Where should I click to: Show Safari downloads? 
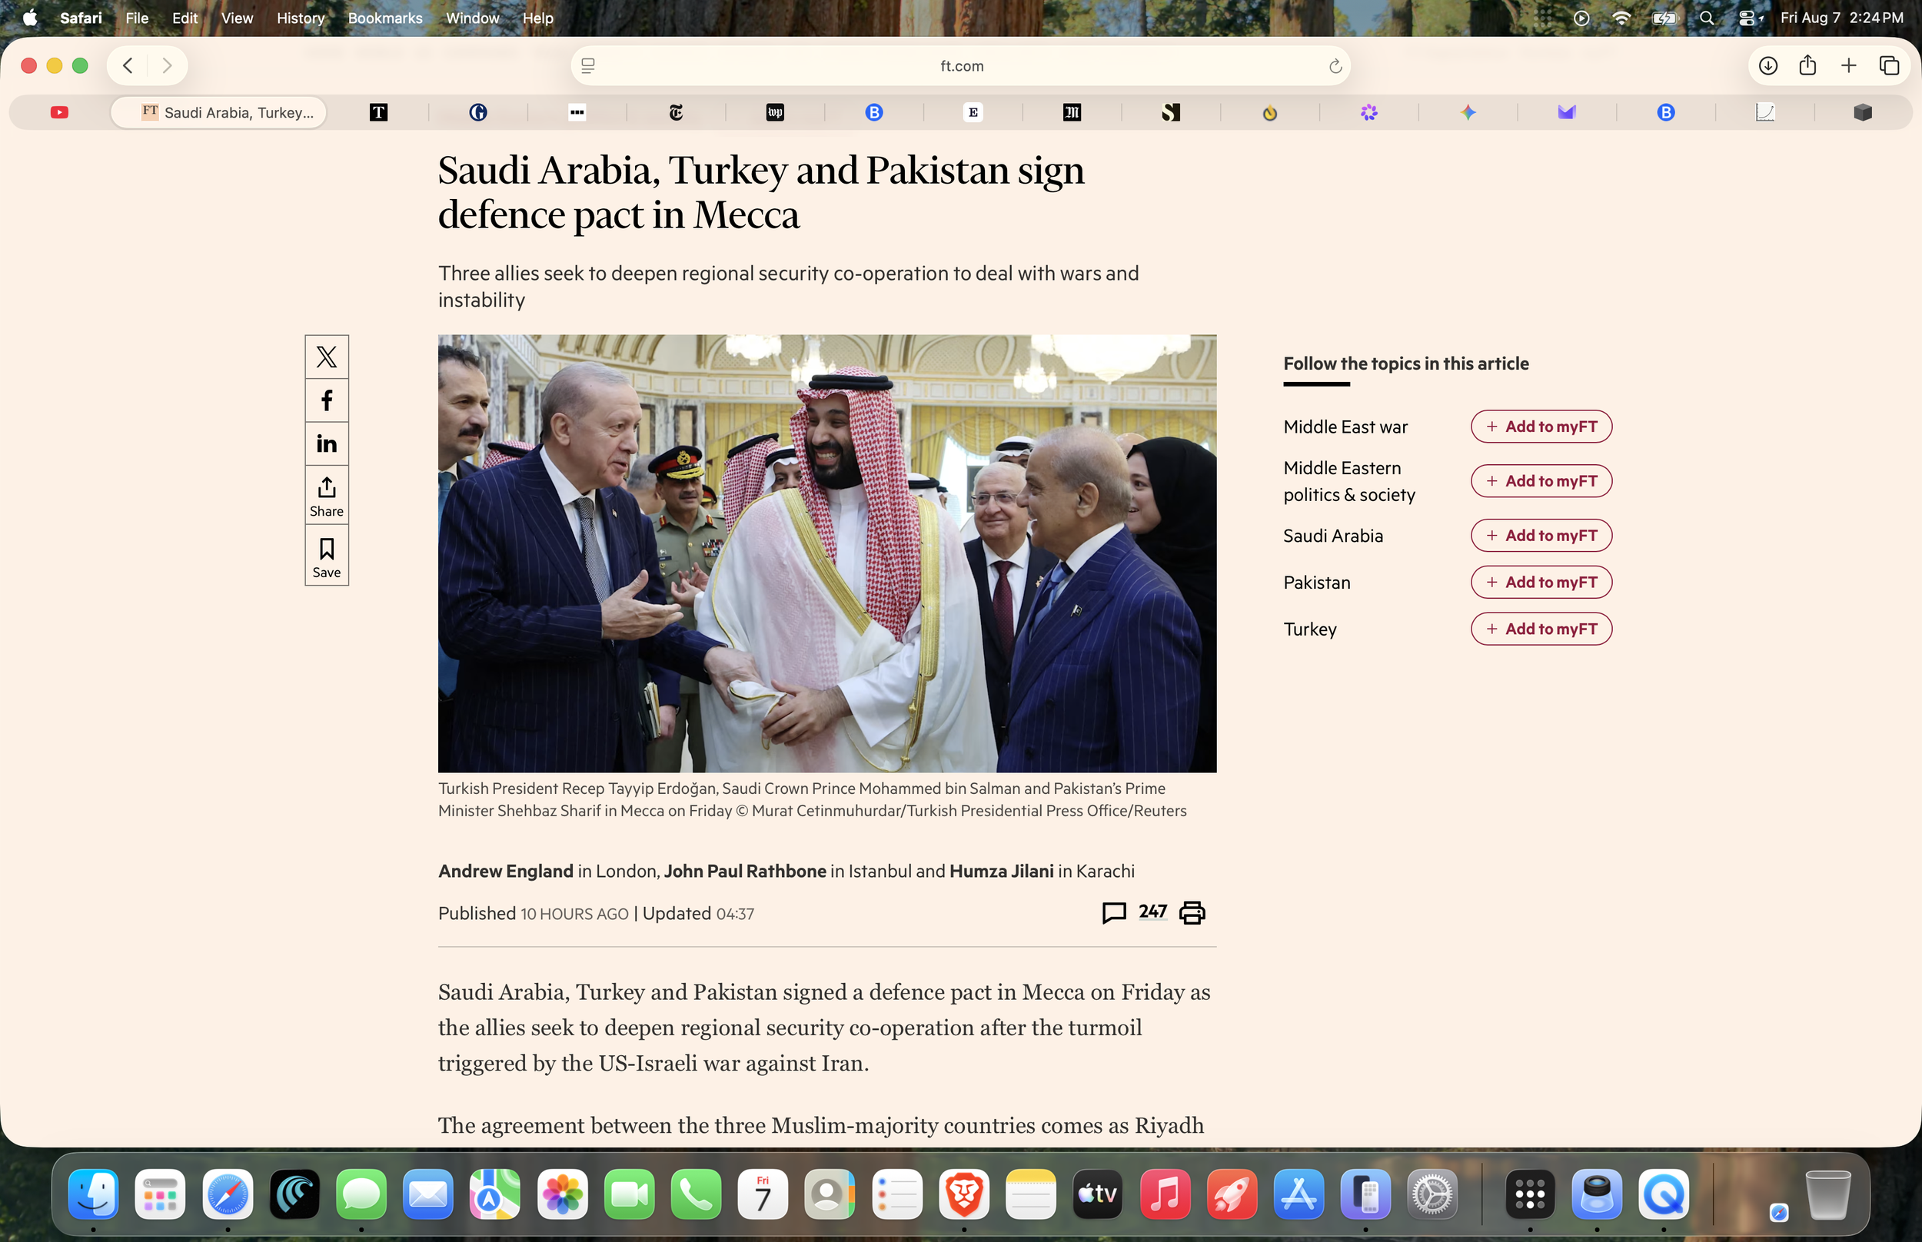(1768, 66)
